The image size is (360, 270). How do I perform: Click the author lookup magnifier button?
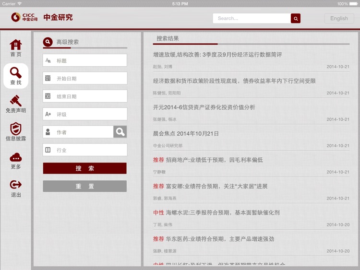[x=120, y=132]
